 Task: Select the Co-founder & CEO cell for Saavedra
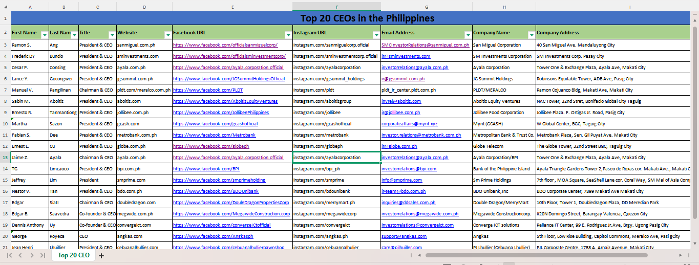point(97,214)
